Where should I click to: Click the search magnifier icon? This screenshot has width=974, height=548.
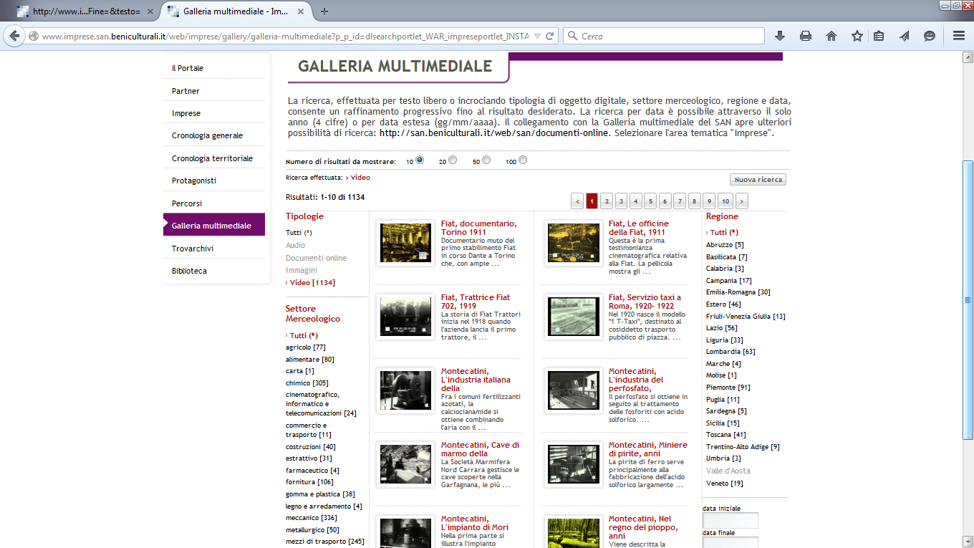tap(573, 36)
